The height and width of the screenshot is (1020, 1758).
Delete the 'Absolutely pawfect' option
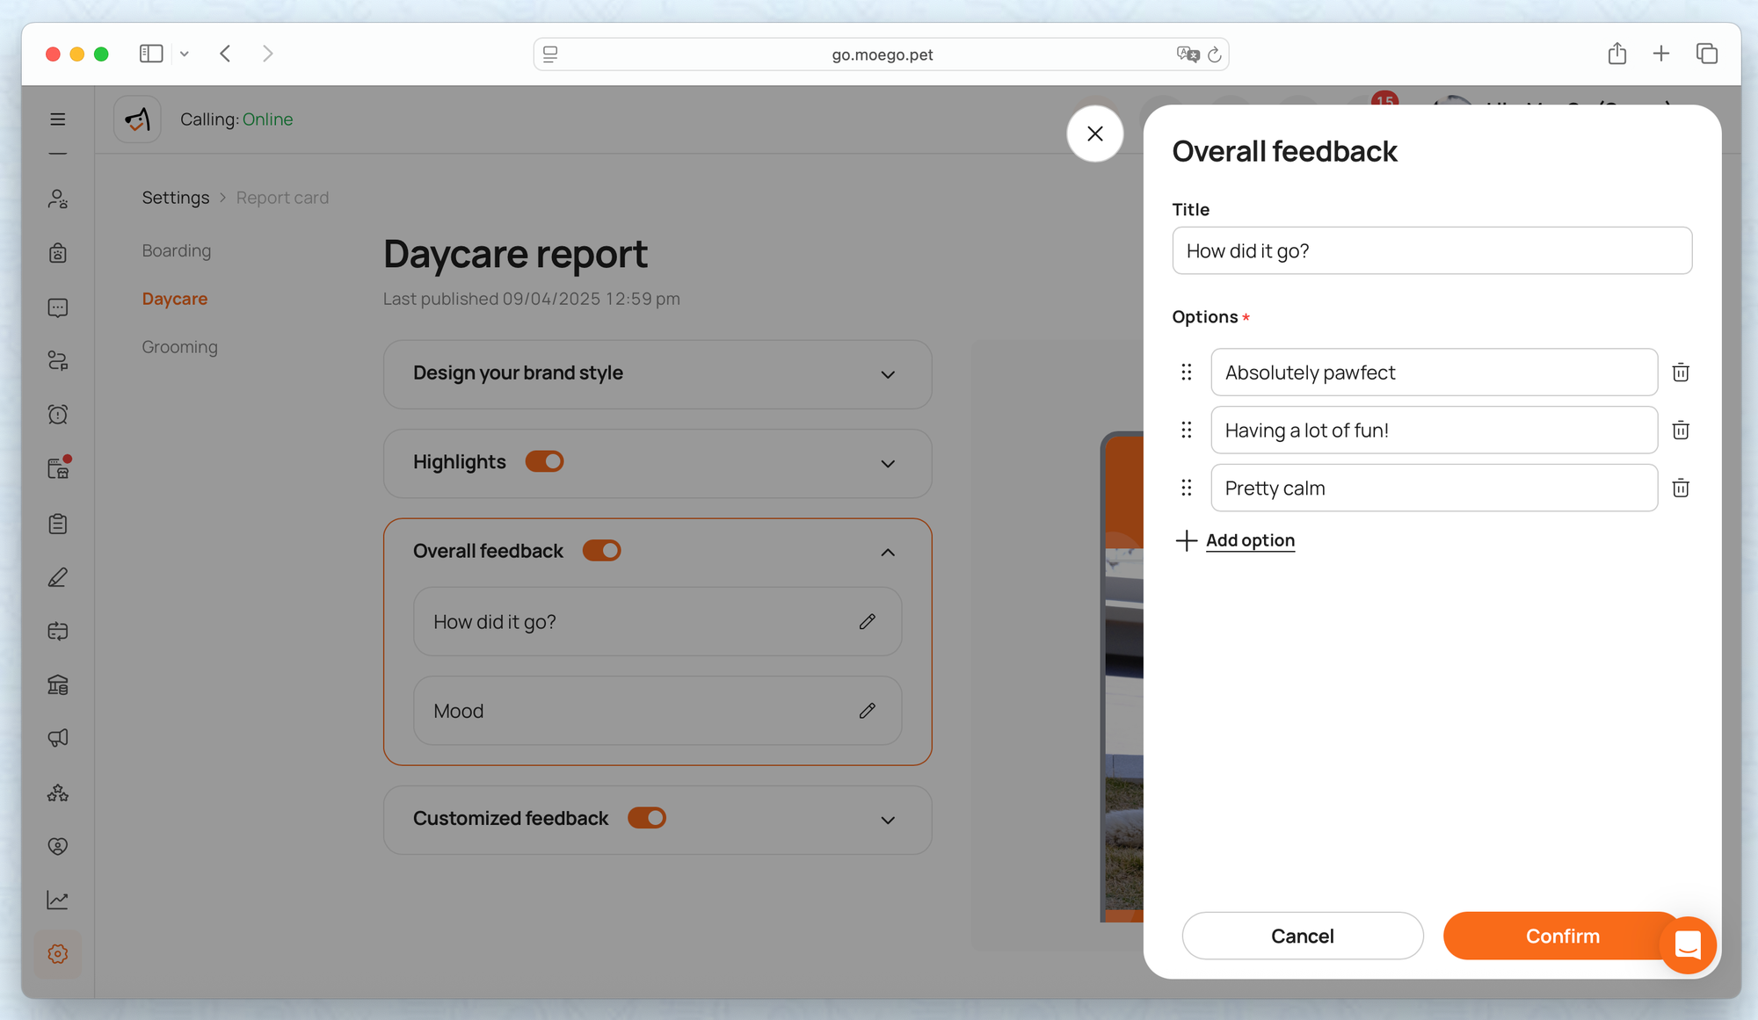tap(1680, 373)
